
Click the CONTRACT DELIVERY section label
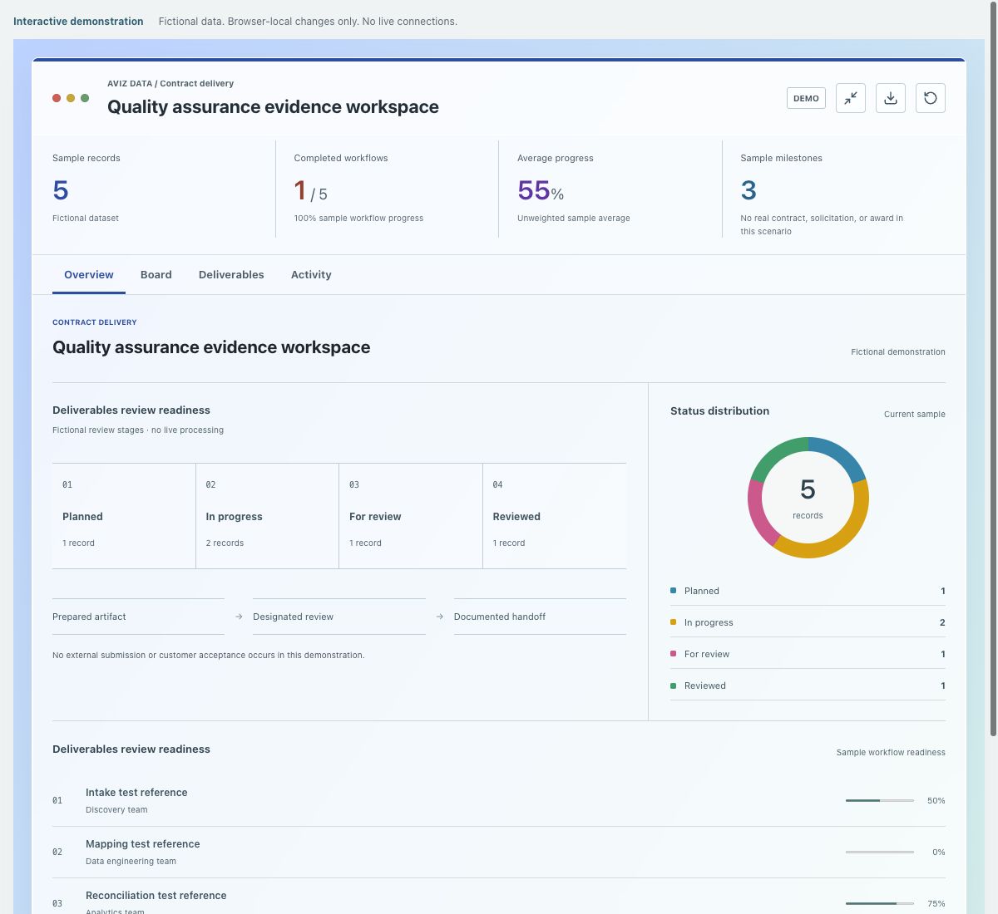point(95,322)
